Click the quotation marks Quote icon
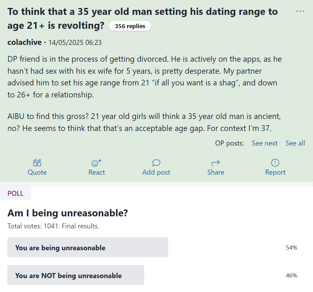This screenshot has width=313, height=292. pyautogui.click(x=37, y=163)
